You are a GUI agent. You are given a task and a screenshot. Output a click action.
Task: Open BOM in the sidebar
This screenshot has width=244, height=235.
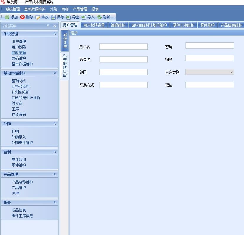[15, 193]
